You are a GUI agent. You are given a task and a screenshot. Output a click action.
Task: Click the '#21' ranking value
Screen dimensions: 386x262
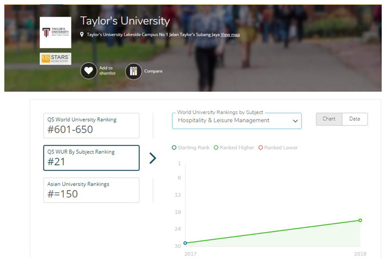point(56,162)
